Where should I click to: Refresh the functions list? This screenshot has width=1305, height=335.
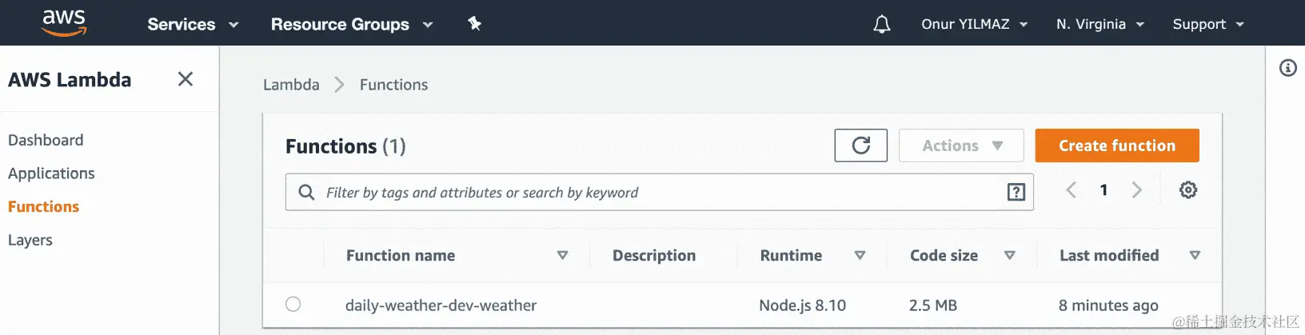(x=860, y=146)
